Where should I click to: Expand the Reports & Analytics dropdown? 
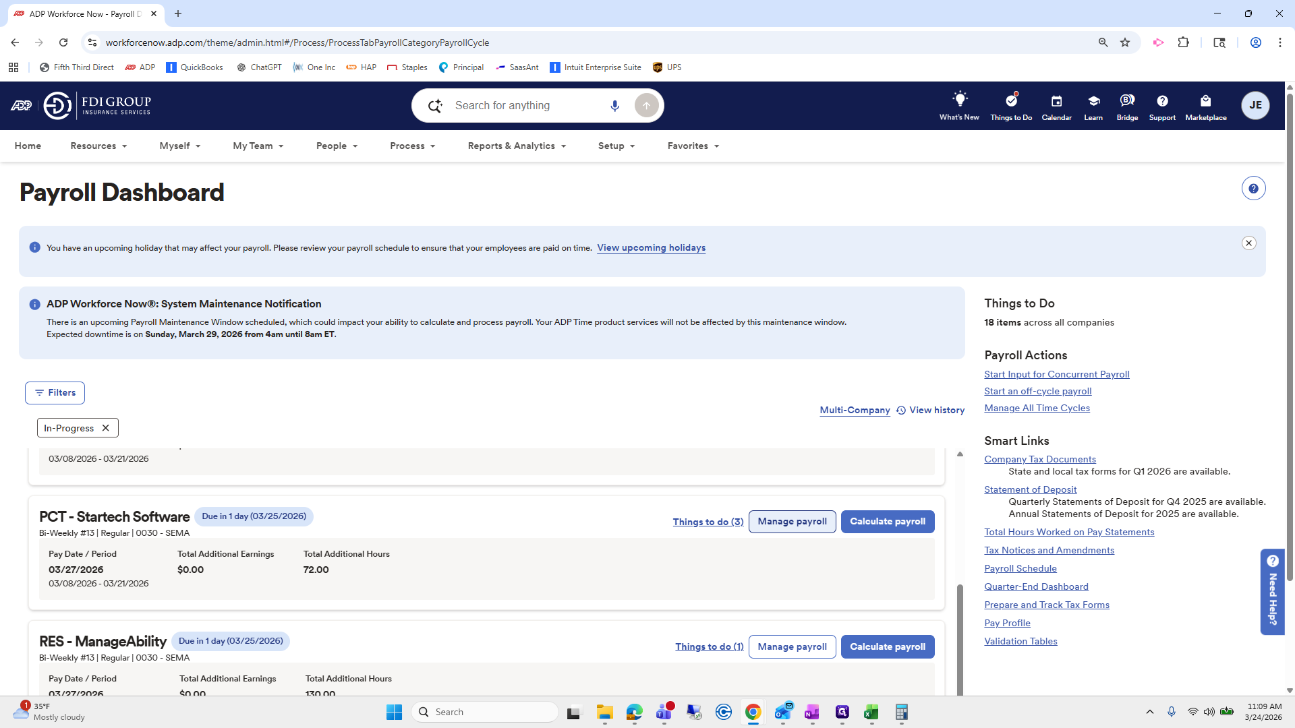point(517,146)
